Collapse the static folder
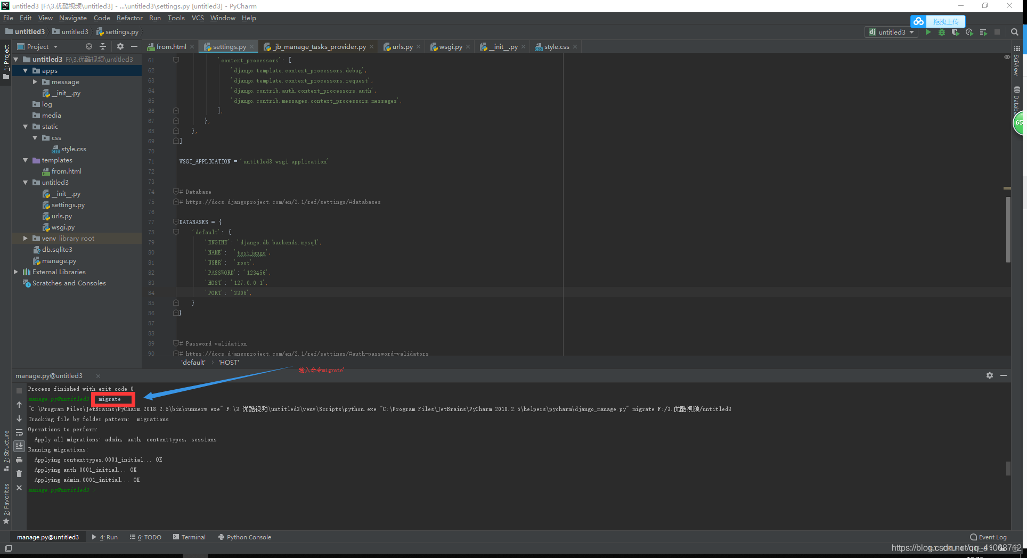 click(25, 127)
